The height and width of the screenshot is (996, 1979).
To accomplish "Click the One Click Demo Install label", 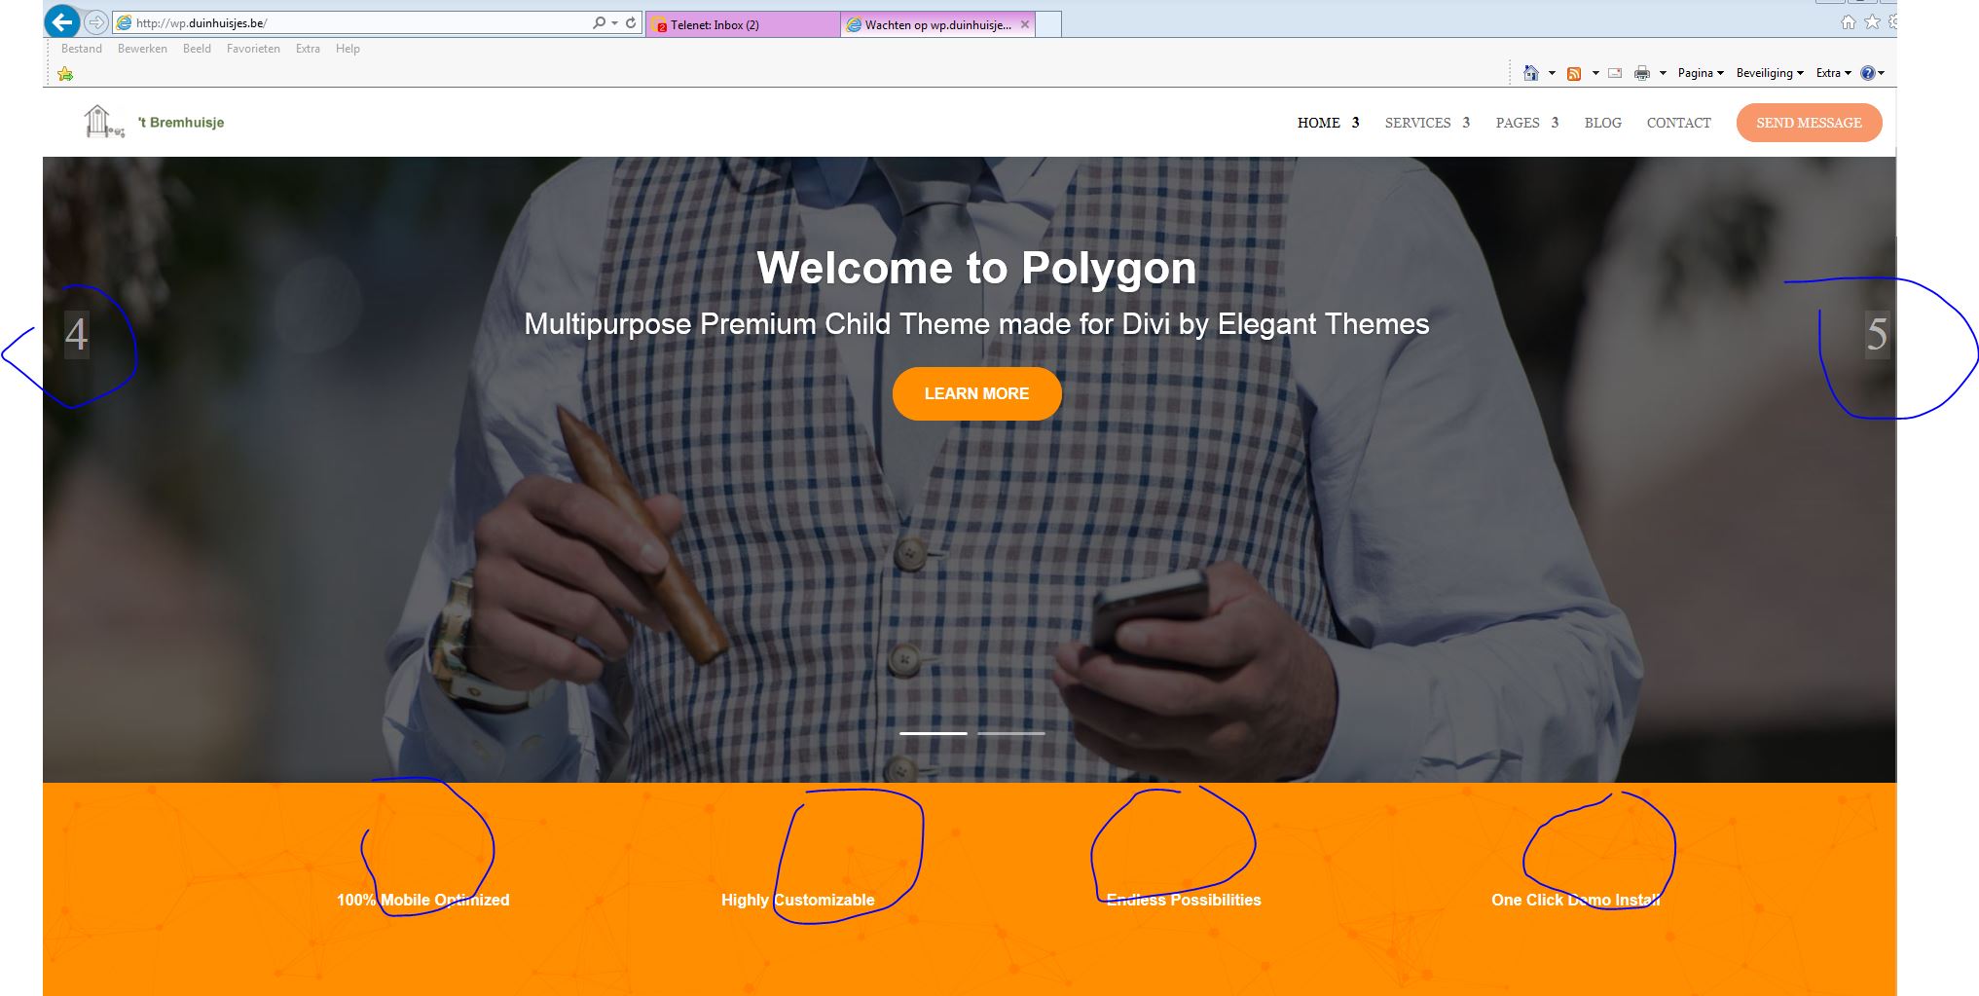I will click(1576, 900).
